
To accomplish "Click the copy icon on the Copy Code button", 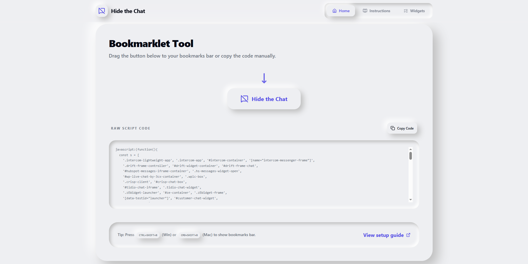I will pyautogui.click(x=393, y=128).
